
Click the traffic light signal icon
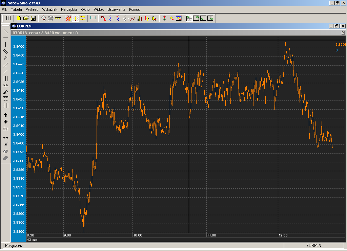(165, 18)
